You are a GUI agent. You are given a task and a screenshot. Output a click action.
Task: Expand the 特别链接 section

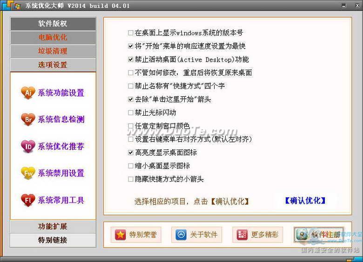coord(53,240)
